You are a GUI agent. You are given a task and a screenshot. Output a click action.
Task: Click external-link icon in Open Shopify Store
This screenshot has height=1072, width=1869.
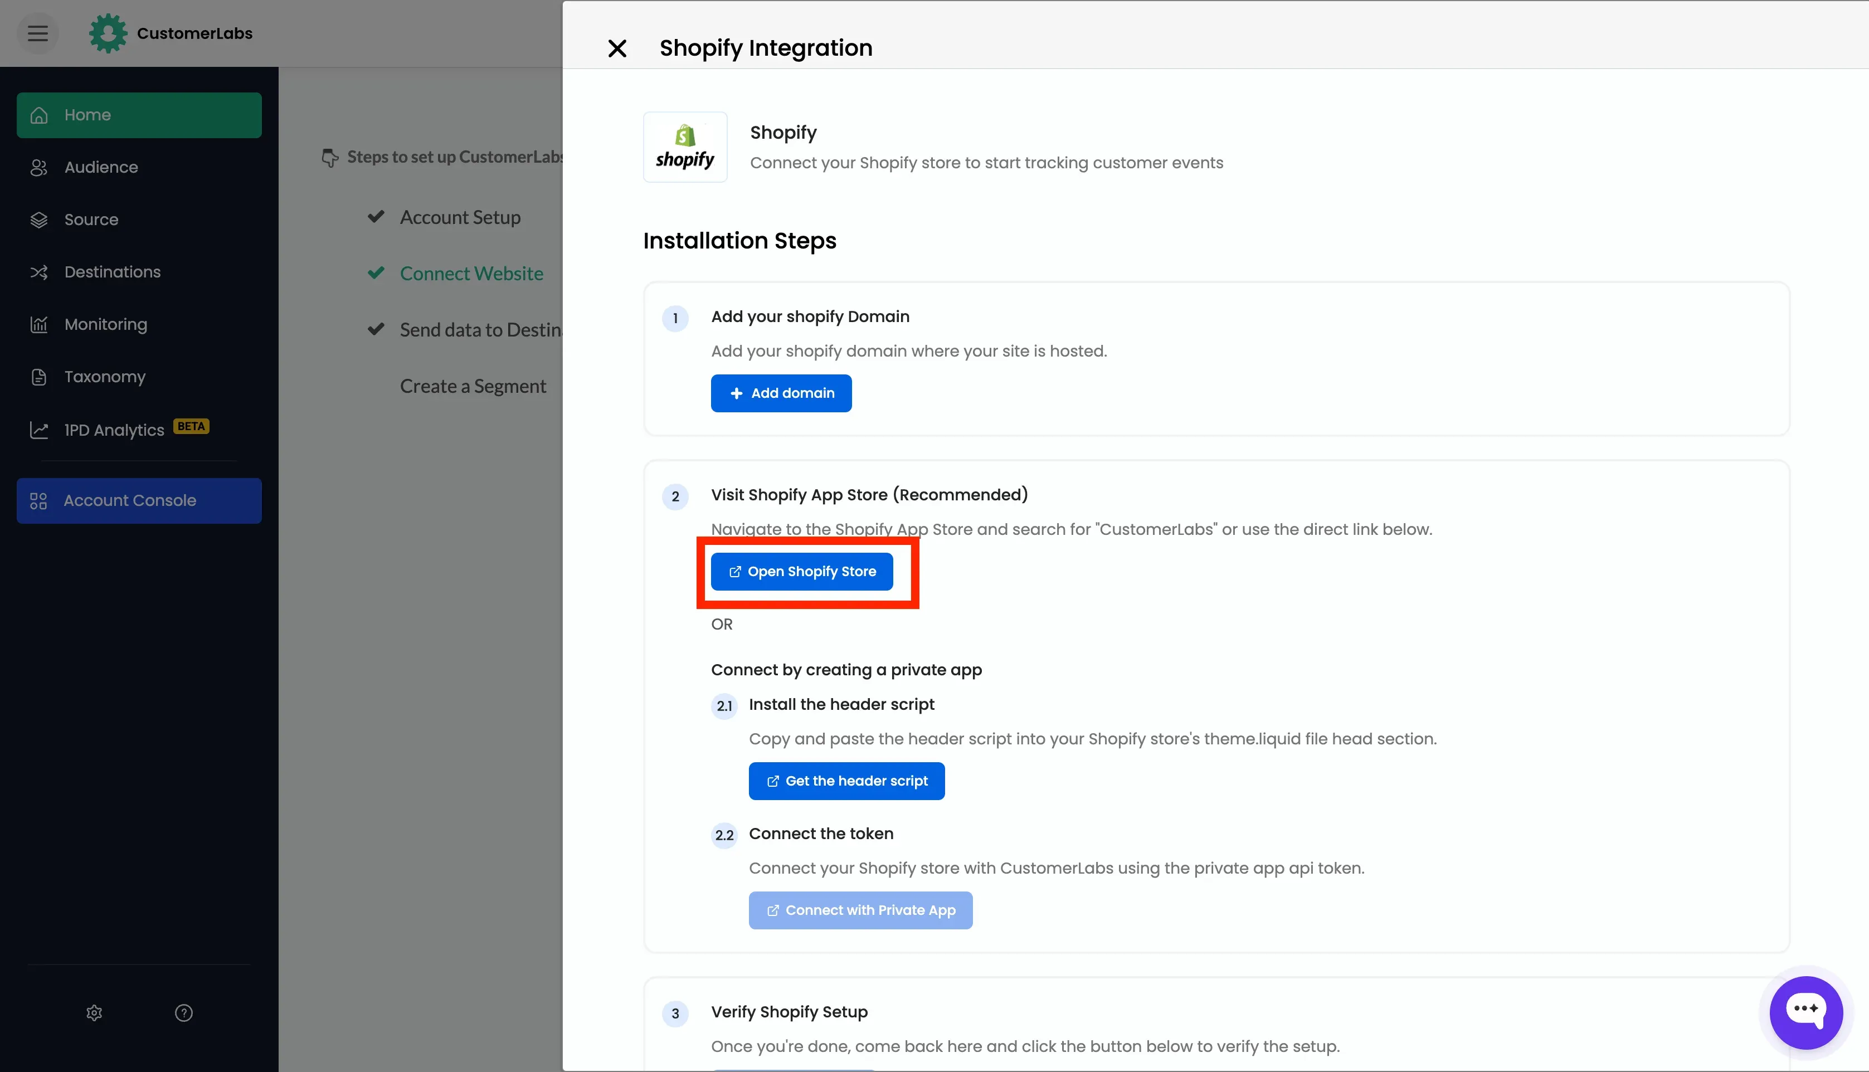[x=734, y=571]
